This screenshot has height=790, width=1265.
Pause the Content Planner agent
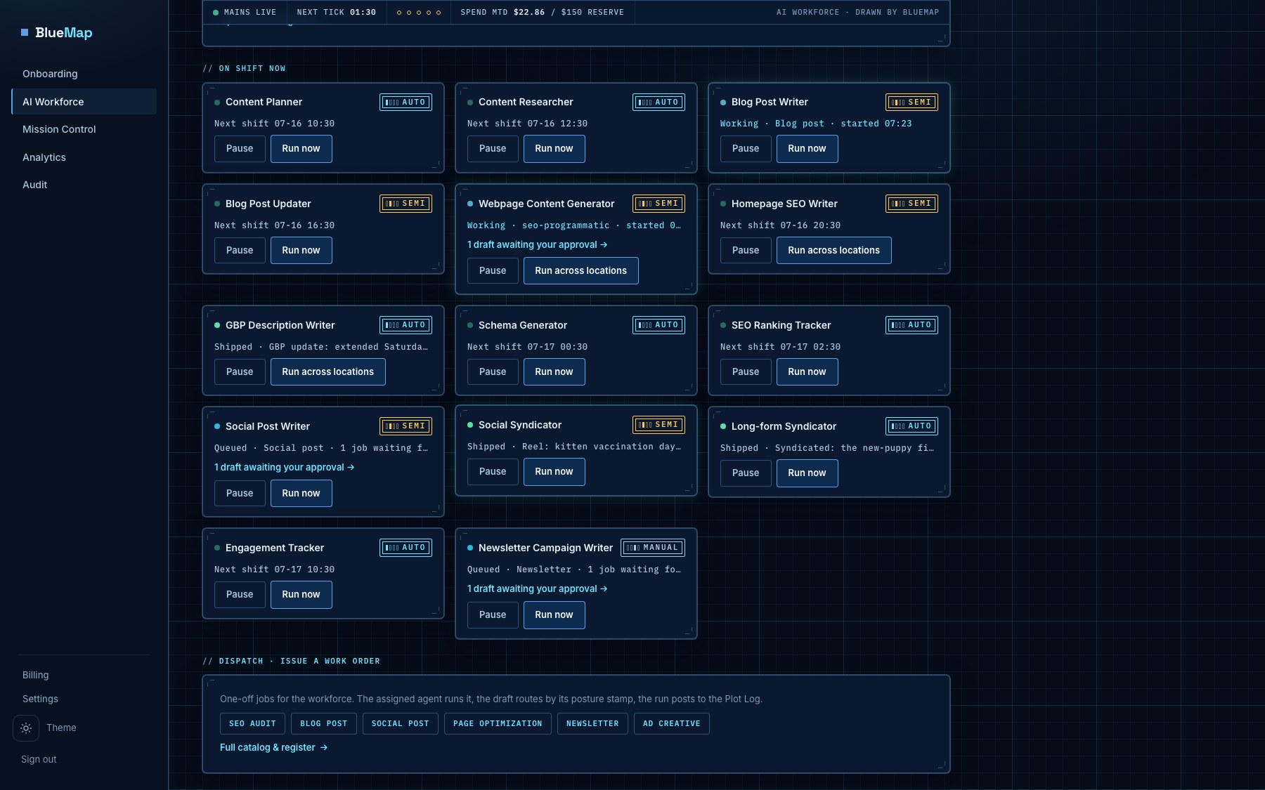coord(240,149)
